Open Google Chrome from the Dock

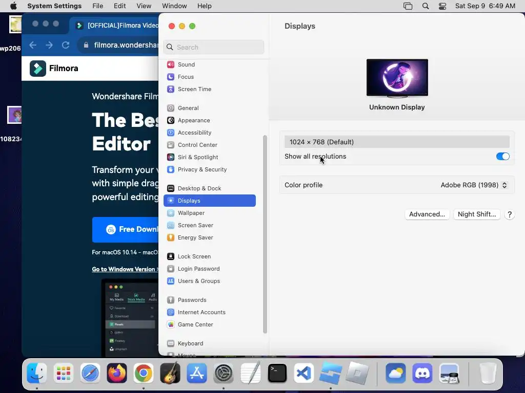(x=144, y=373)
